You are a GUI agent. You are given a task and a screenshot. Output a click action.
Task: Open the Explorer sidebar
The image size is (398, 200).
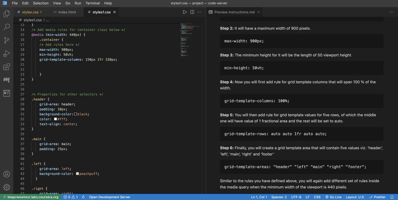[x=7, y=14]
